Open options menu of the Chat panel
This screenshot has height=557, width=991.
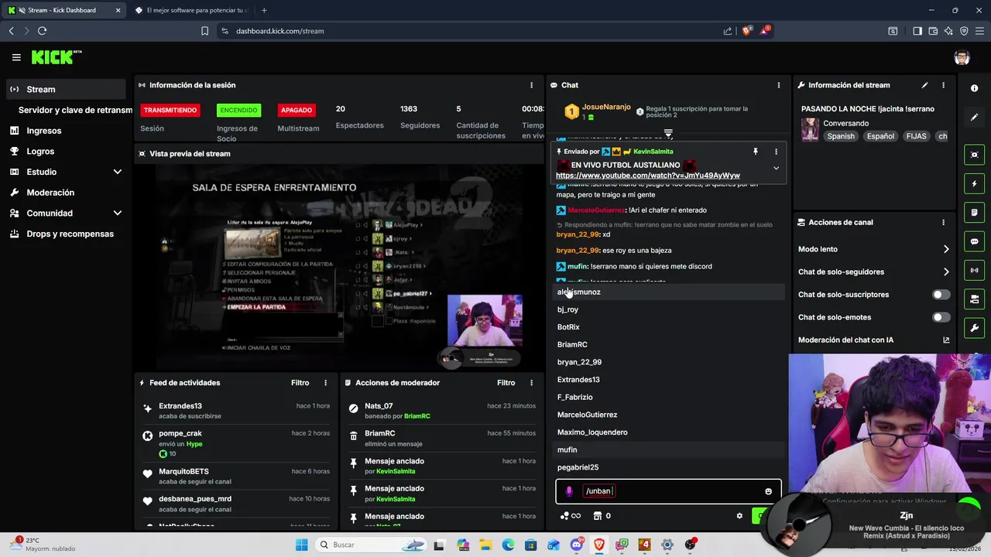click(x=779, y=85)
